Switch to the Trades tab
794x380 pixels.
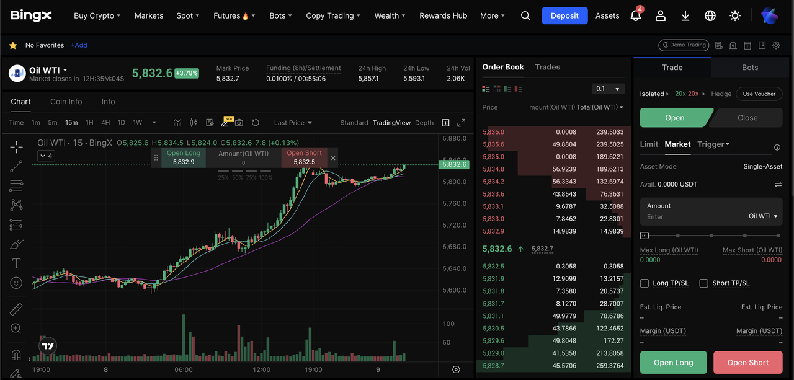point(547,67)
